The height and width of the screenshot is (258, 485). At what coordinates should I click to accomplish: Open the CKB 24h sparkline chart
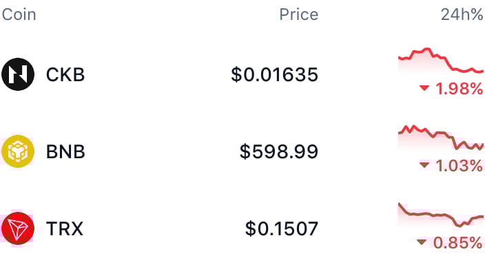pos(441,61)
